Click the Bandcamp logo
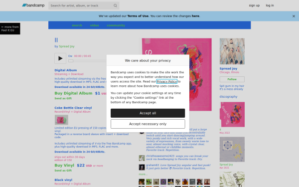 [x=33, y=5]
